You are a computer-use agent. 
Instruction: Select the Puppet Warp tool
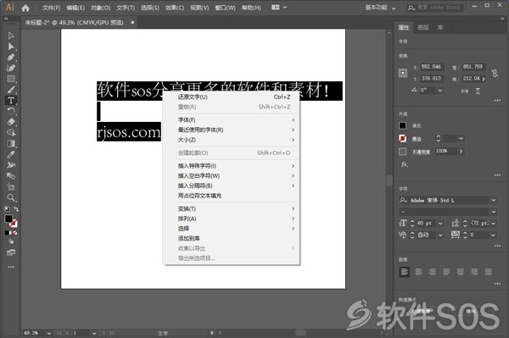pos(11,165)
